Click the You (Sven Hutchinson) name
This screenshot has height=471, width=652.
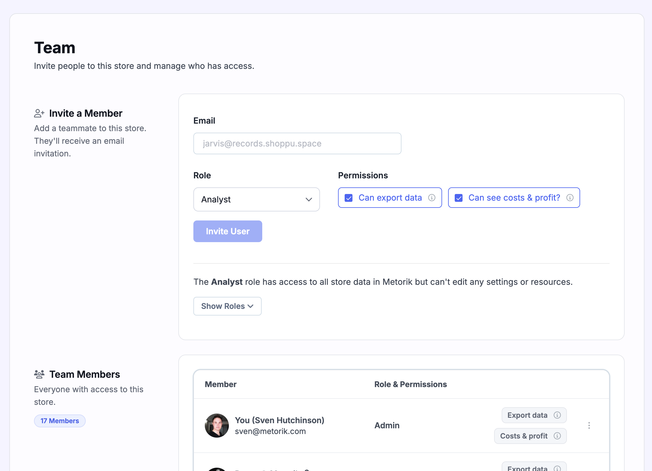point(280,420)
